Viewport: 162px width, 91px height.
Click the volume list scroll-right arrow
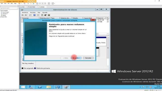coord(108,34)
